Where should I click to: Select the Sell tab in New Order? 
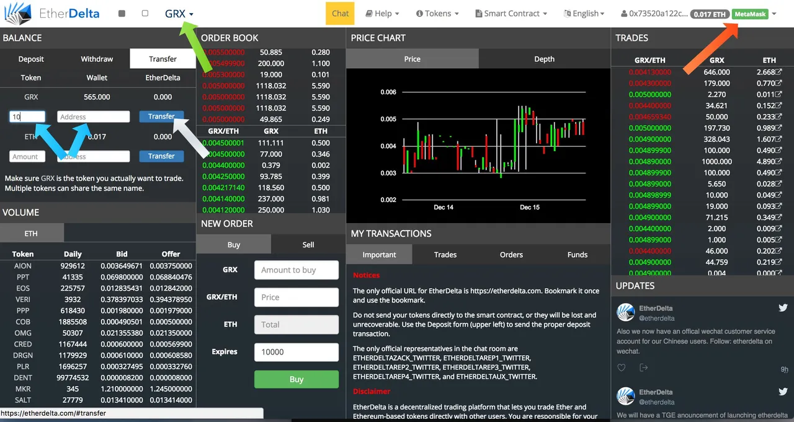click(308, 245)
